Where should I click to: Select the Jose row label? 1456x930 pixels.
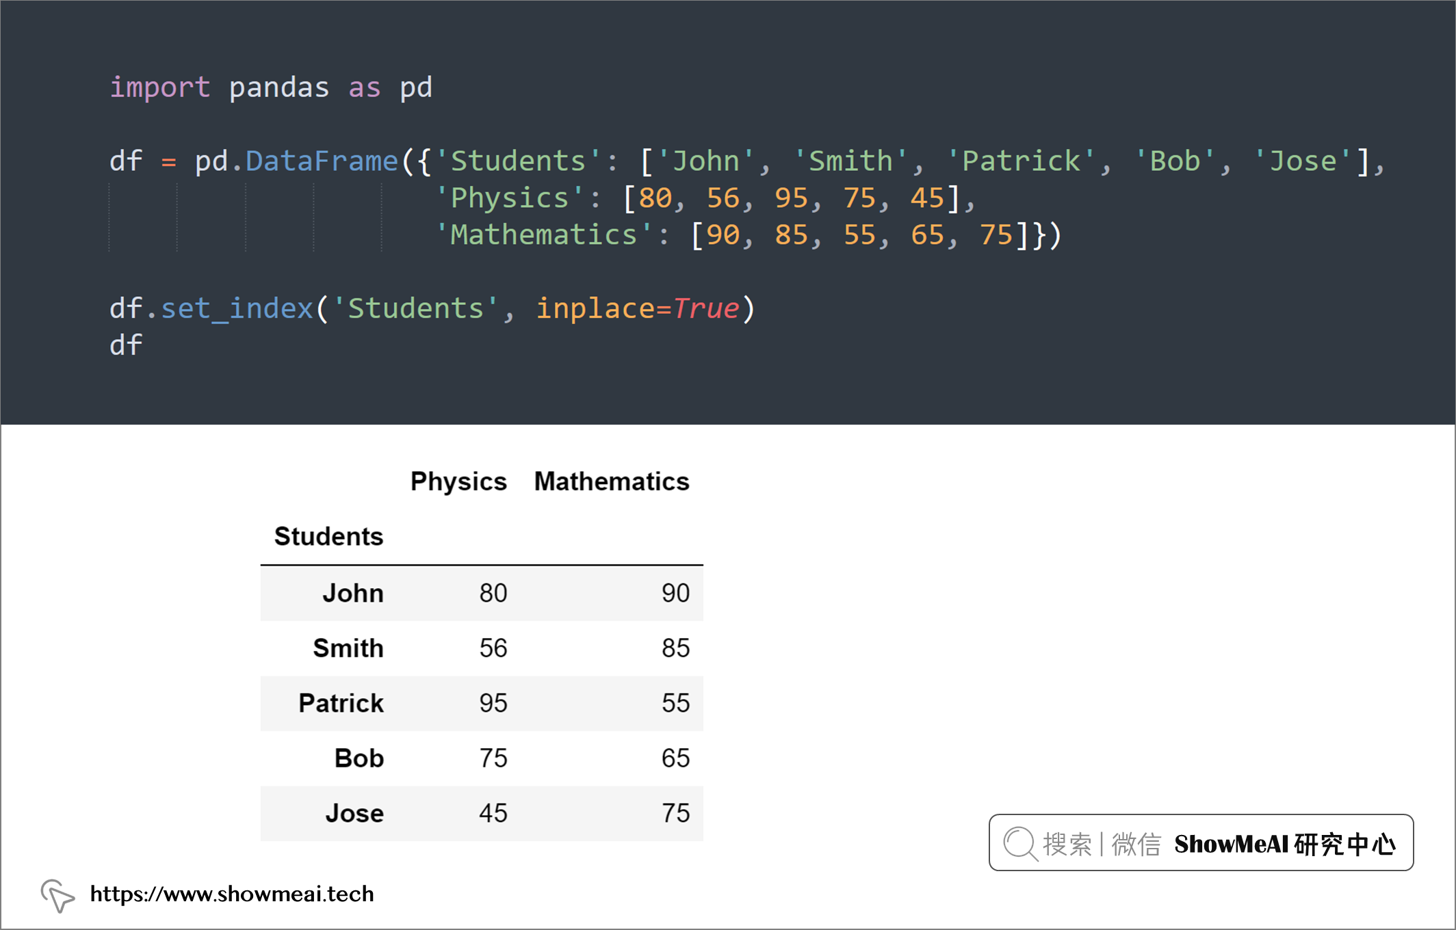coord(354,814)
